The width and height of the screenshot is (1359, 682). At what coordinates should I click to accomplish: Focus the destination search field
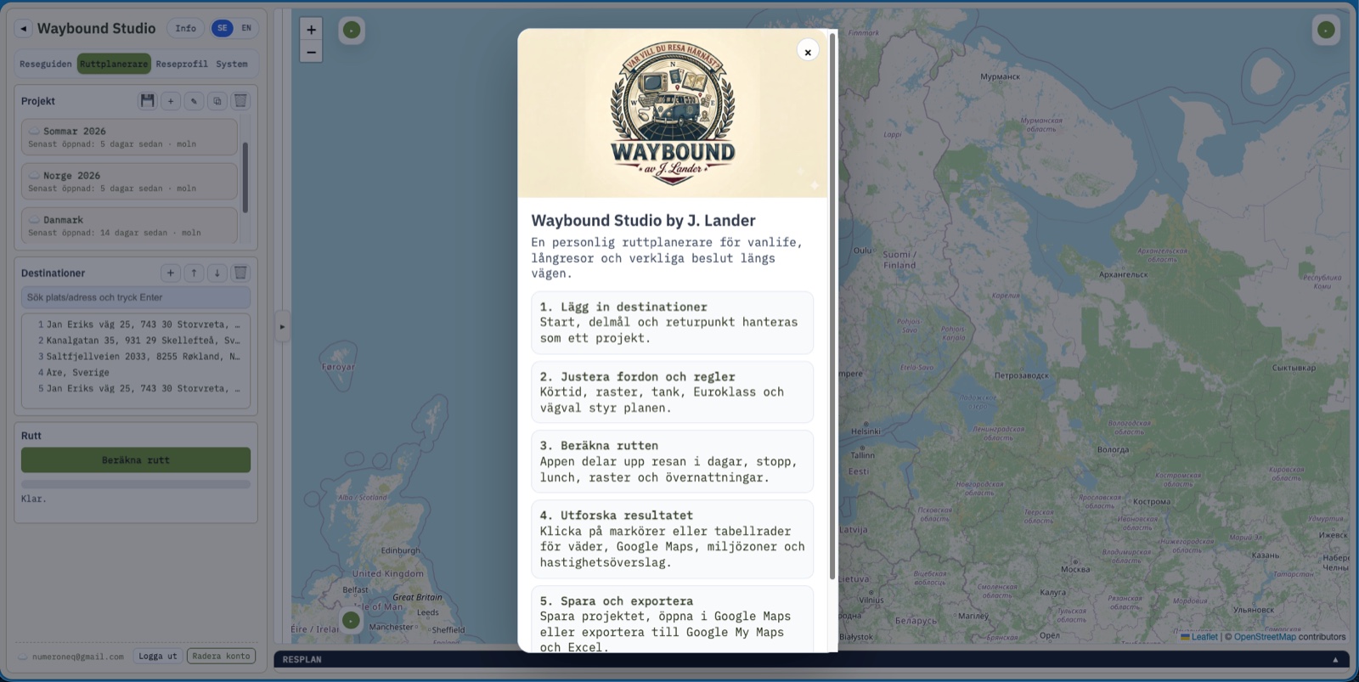tap(136, 297)
